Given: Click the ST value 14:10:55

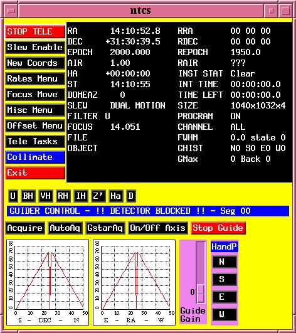Looking at the screenshot, I should tap(130, 84).
